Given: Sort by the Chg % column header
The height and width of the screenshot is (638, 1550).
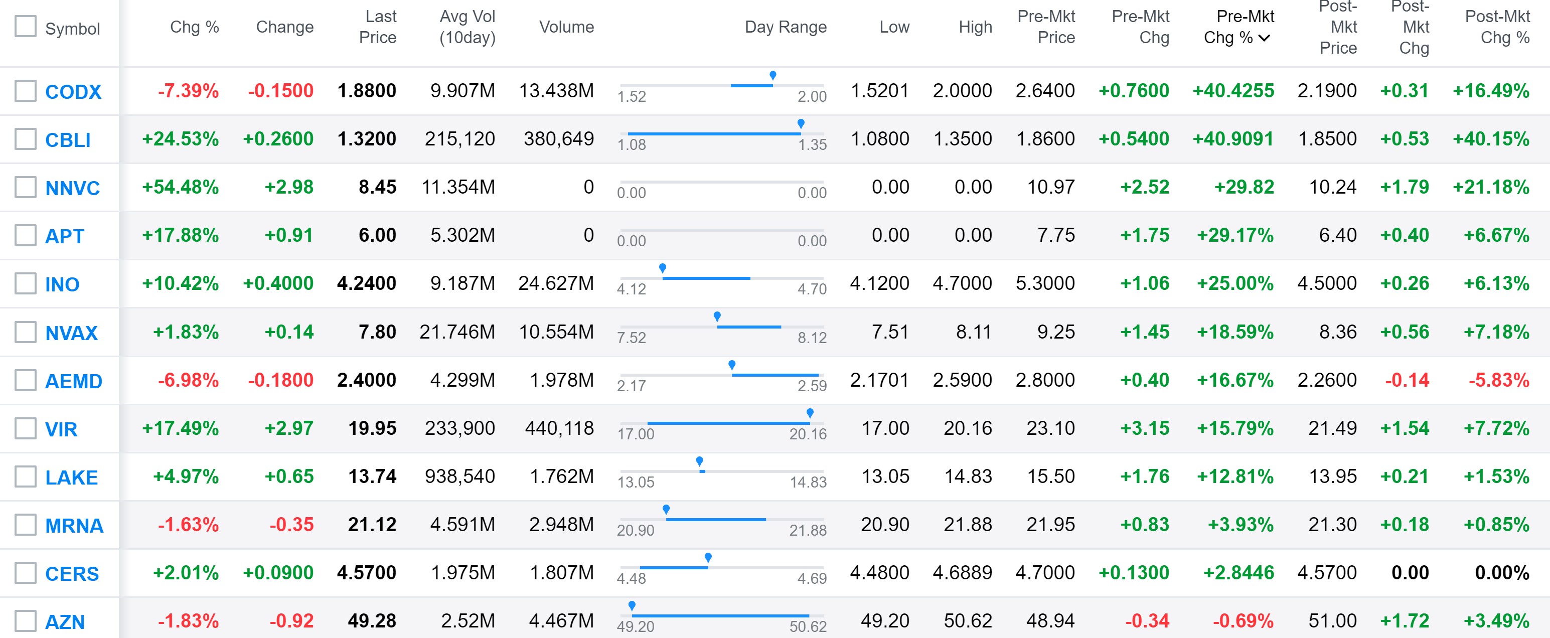Looking at the screenshot, I should click(x=194, y=27).
